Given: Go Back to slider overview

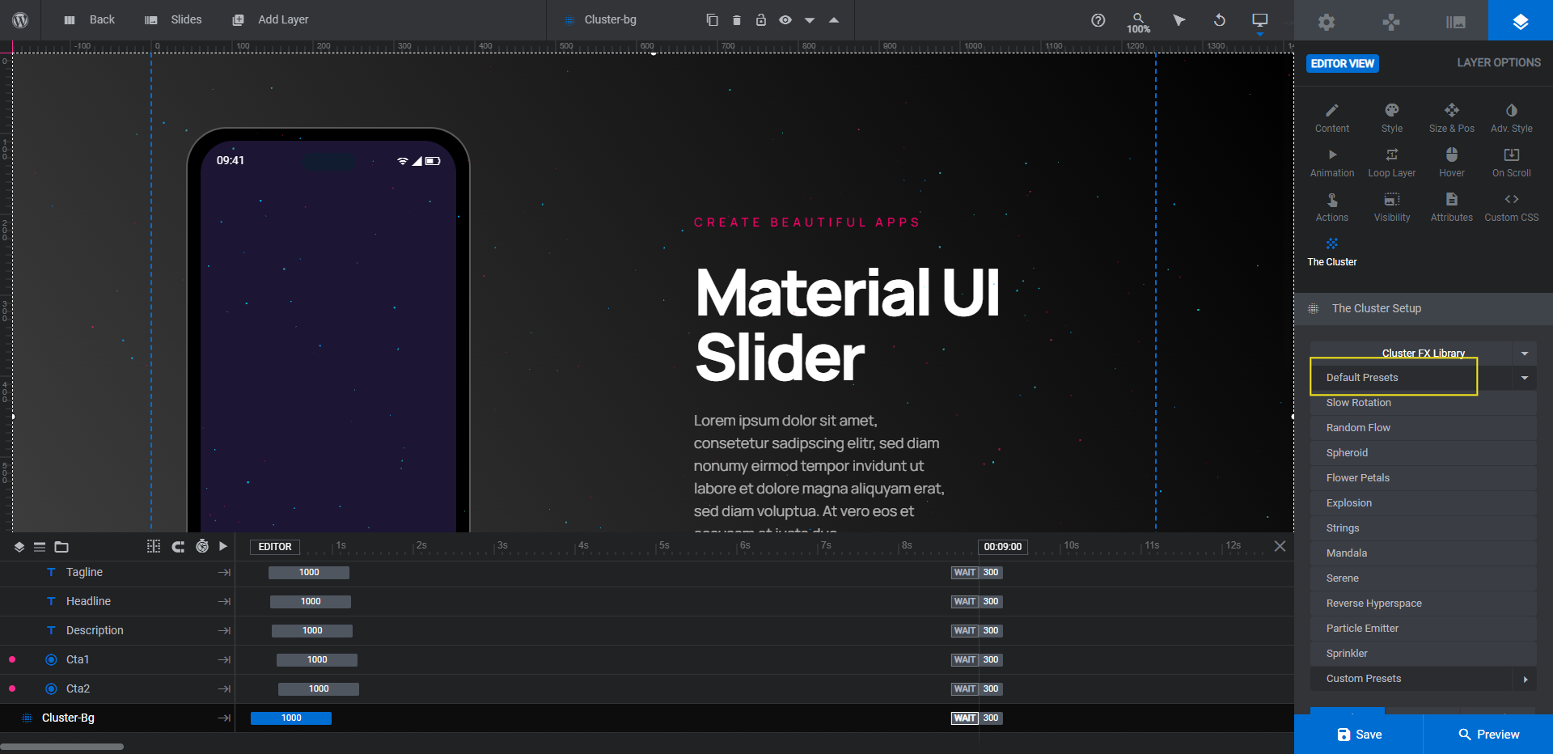Looking at the screenshot, I should 89,19.
